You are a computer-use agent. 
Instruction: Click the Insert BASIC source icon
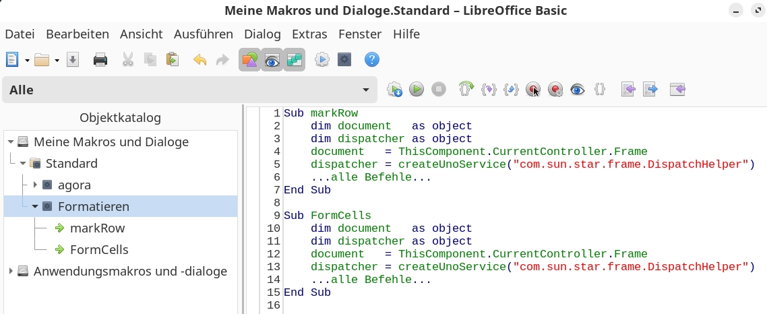[628, 90]
